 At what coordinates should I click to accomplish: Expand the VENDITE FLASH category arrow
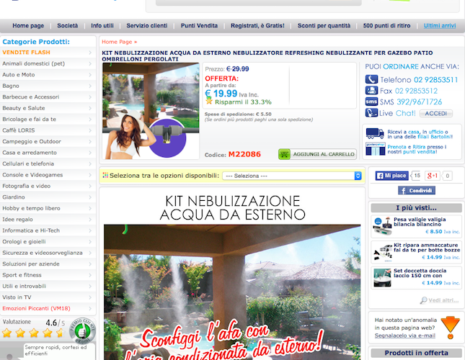90,53
